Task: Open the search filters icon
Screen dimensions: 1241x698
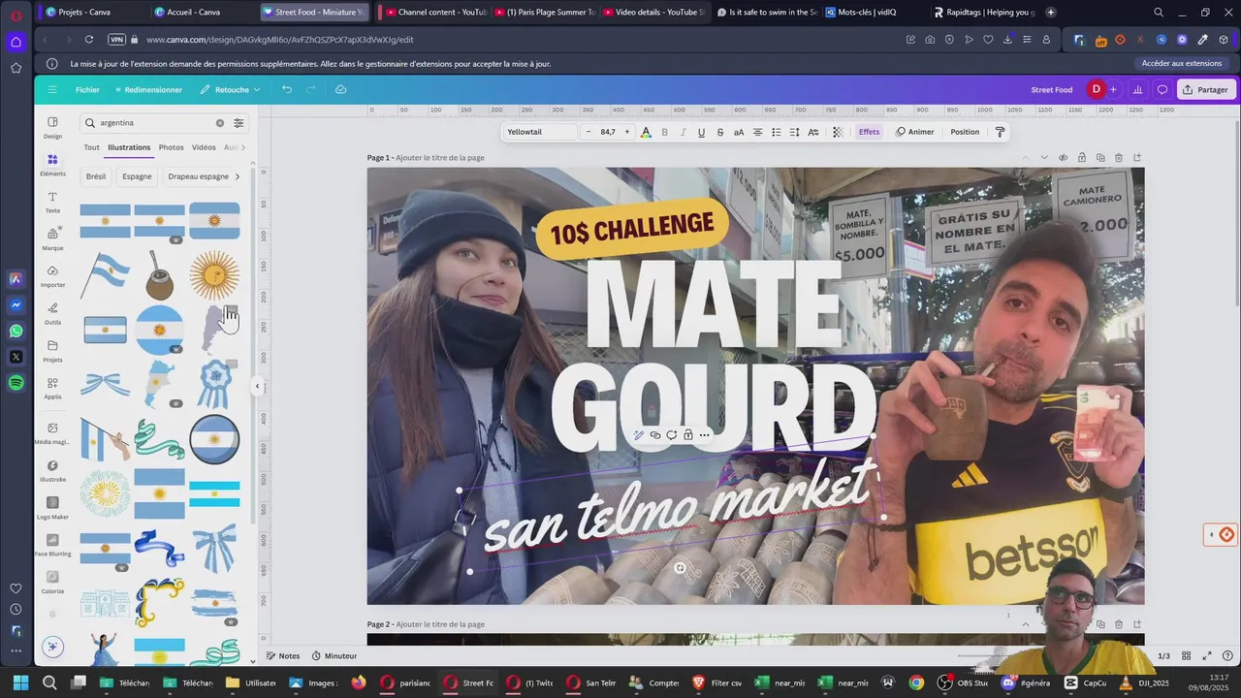Action: pos(239,123)
